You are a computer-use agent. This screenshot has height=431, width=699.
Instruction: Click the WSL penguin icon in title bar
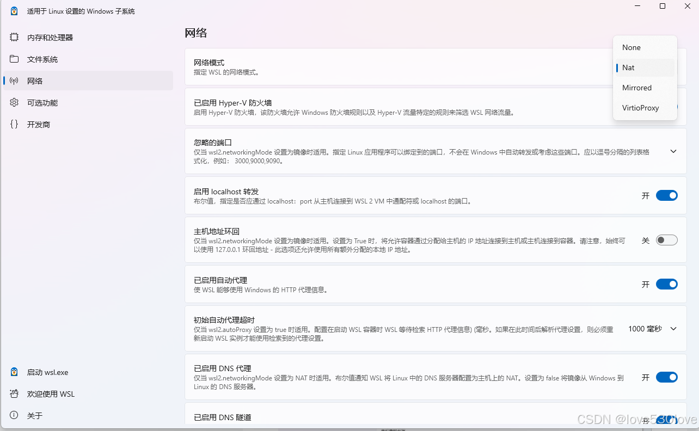coord(14,11)
